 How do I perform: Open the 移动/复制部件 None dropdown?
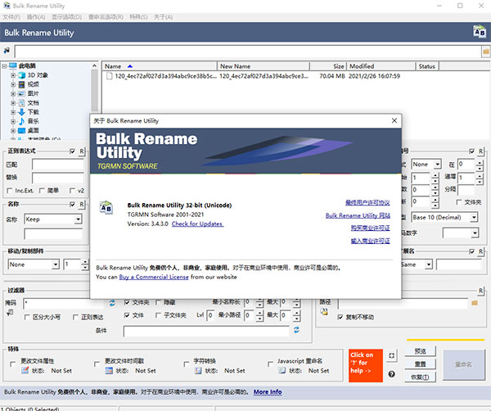[56, 264]
